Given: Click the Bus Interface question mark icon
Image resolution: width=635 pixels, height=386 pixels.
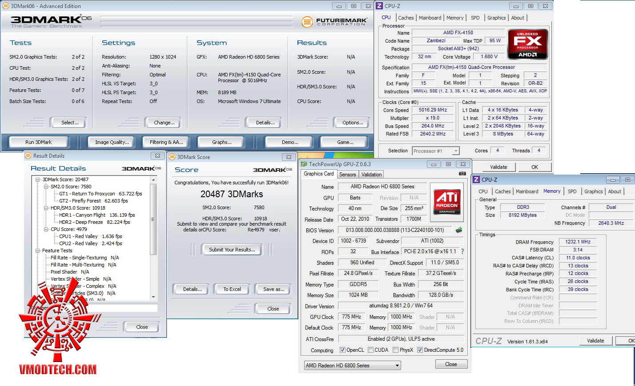Looking at the screenshot, I should click(x=462, y=251).
